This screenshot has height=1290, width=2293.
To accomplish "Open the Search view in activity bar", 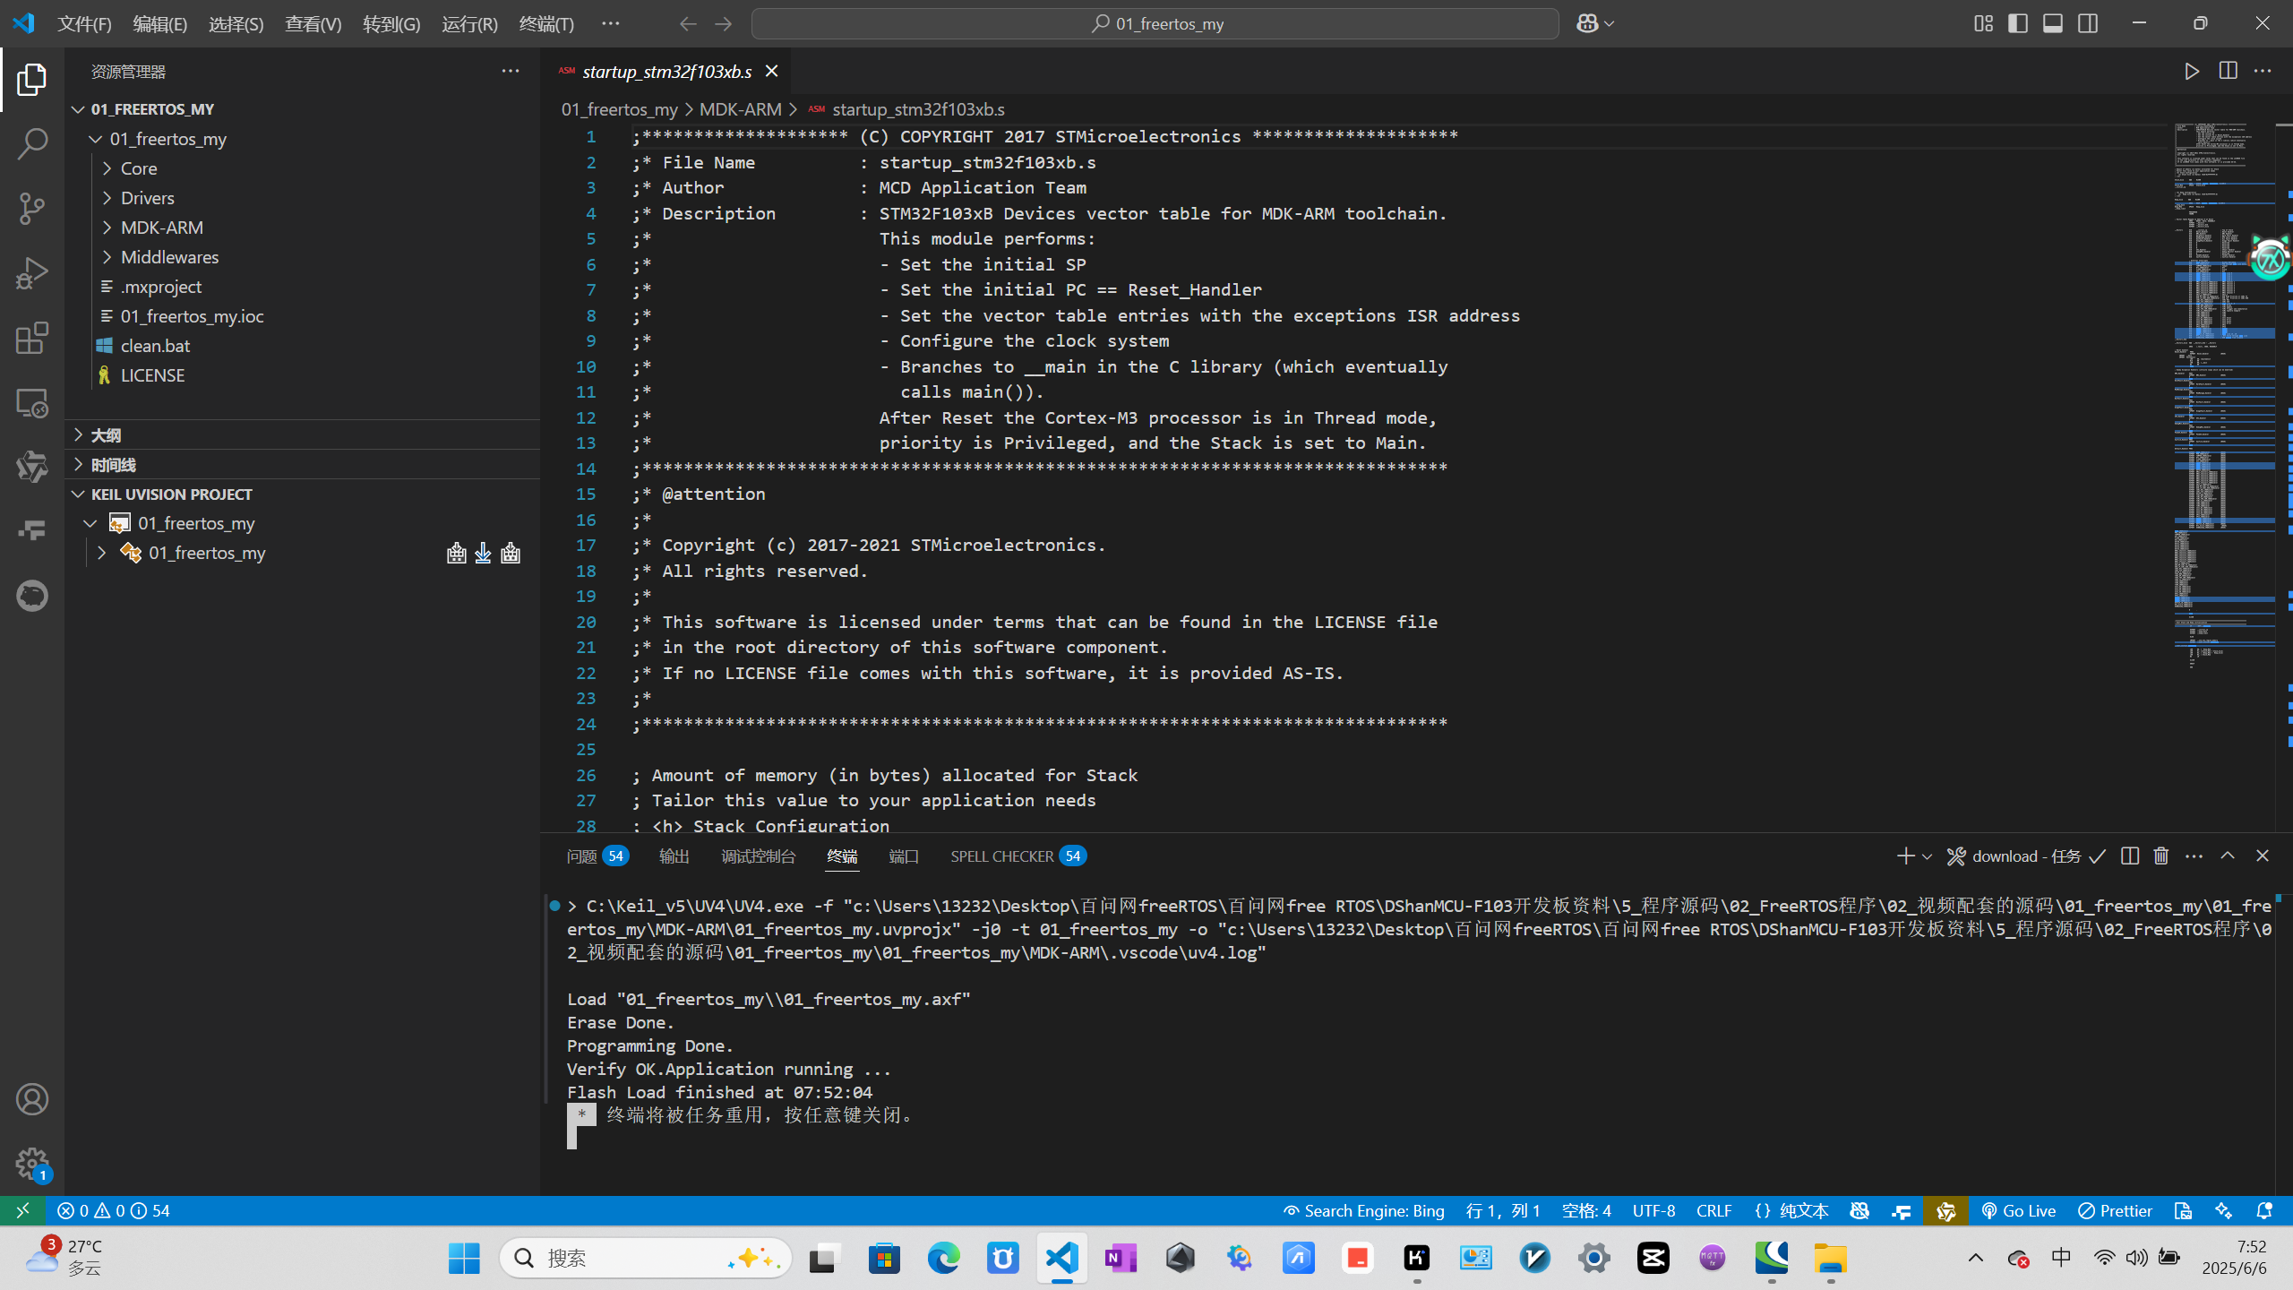I will pyautogui.click(x=32, y=143).
